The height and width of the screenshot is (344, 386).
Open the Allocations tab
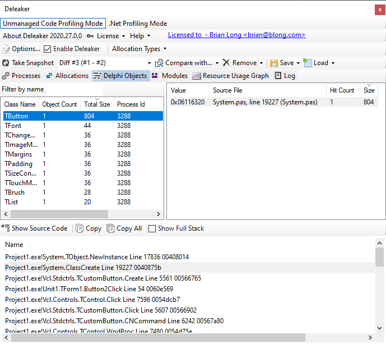tap(67, 76)
